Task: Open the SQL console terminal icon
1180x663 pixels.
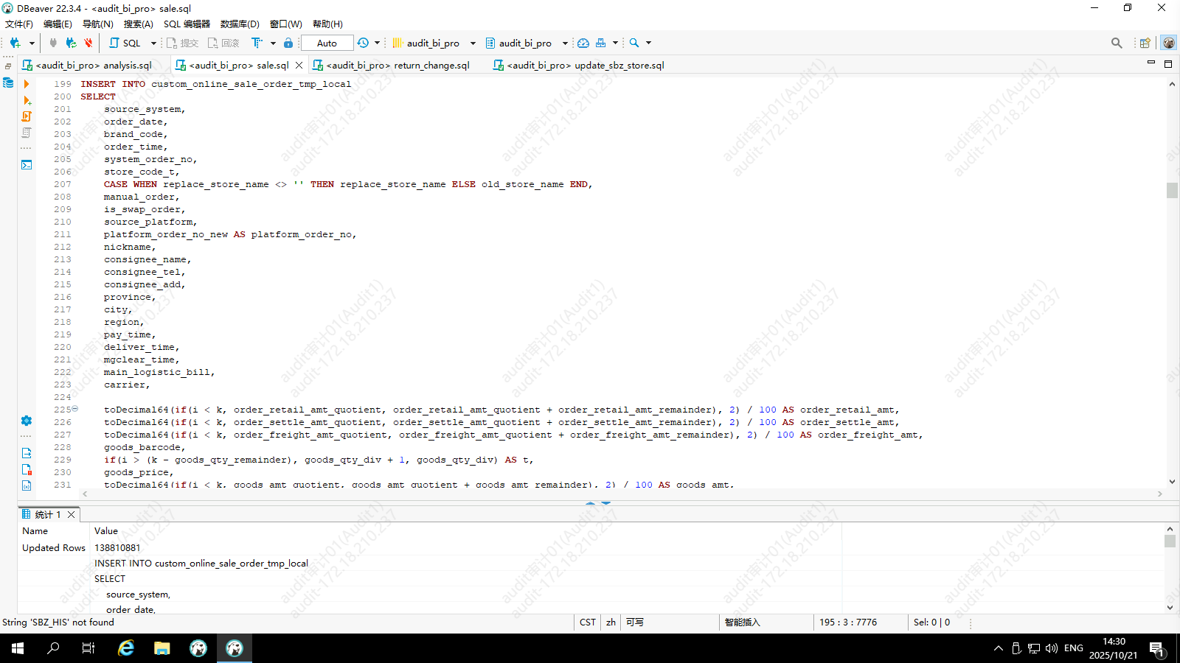Action: pyautogui.click(x=27, y=165)
